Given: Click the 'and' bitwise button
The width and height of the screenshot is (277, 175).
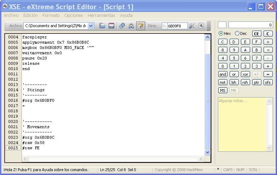Looking at the screenshot, I should (x=223, y=74).
